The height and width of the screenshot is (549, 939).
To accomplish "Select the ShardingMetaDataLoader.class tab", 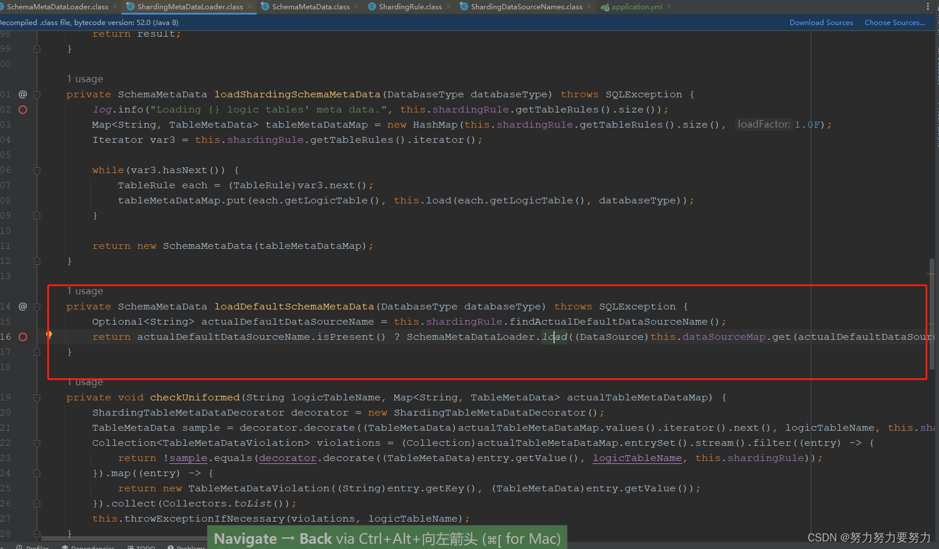I will [190, 7].
